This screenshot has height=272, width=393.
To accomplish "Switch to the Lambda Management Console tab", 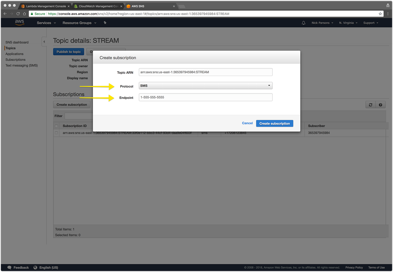I will (x=45, y=6).
